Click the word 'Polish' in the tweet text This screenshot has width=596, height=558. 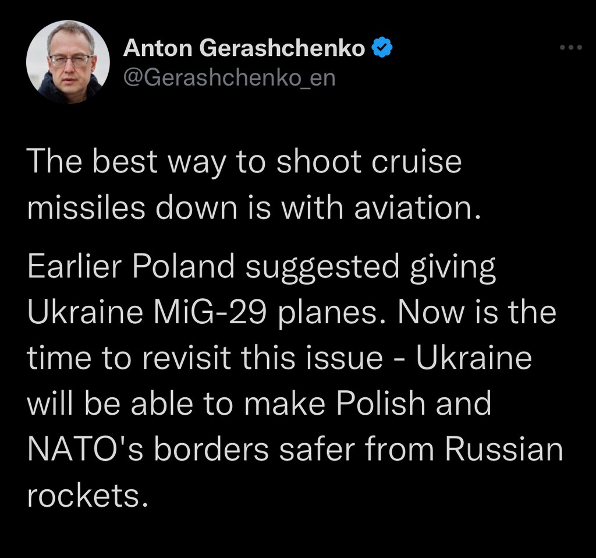(381, 404)
